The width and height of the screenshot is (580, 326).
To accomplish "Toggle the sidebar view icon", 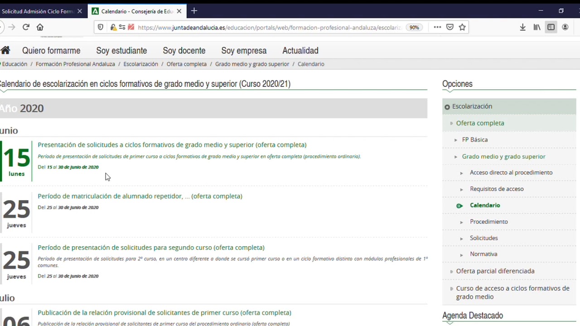I will pyautogui.click(x=551, y=27).
